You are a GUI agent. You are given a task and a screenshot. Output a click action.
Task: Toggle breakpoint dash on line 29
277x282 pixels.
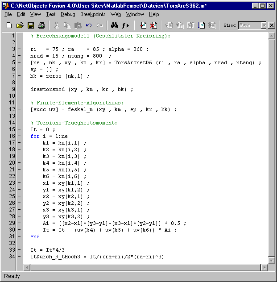[x=19, y=223]
